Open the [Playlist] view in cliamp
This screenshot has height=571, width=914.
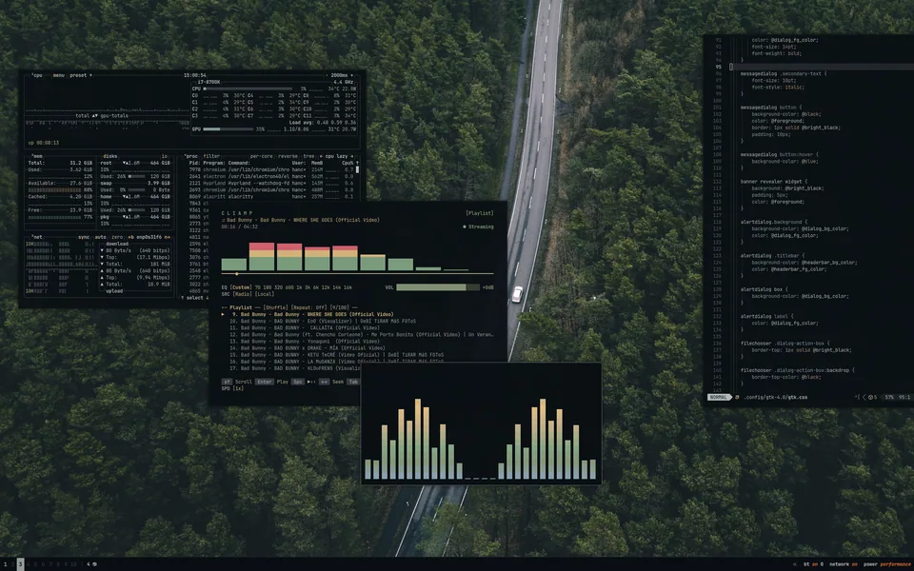pos(479,213)
